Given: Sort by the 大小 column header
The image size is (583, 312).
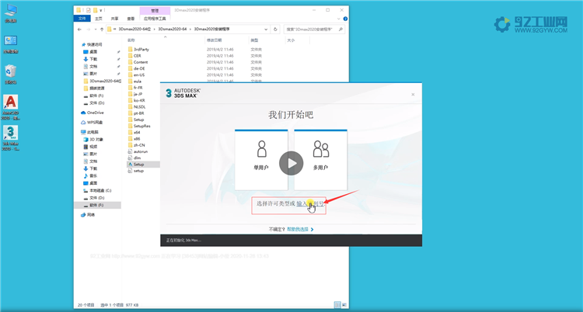Looking at the screenshot, I should [x=291, y=40].
